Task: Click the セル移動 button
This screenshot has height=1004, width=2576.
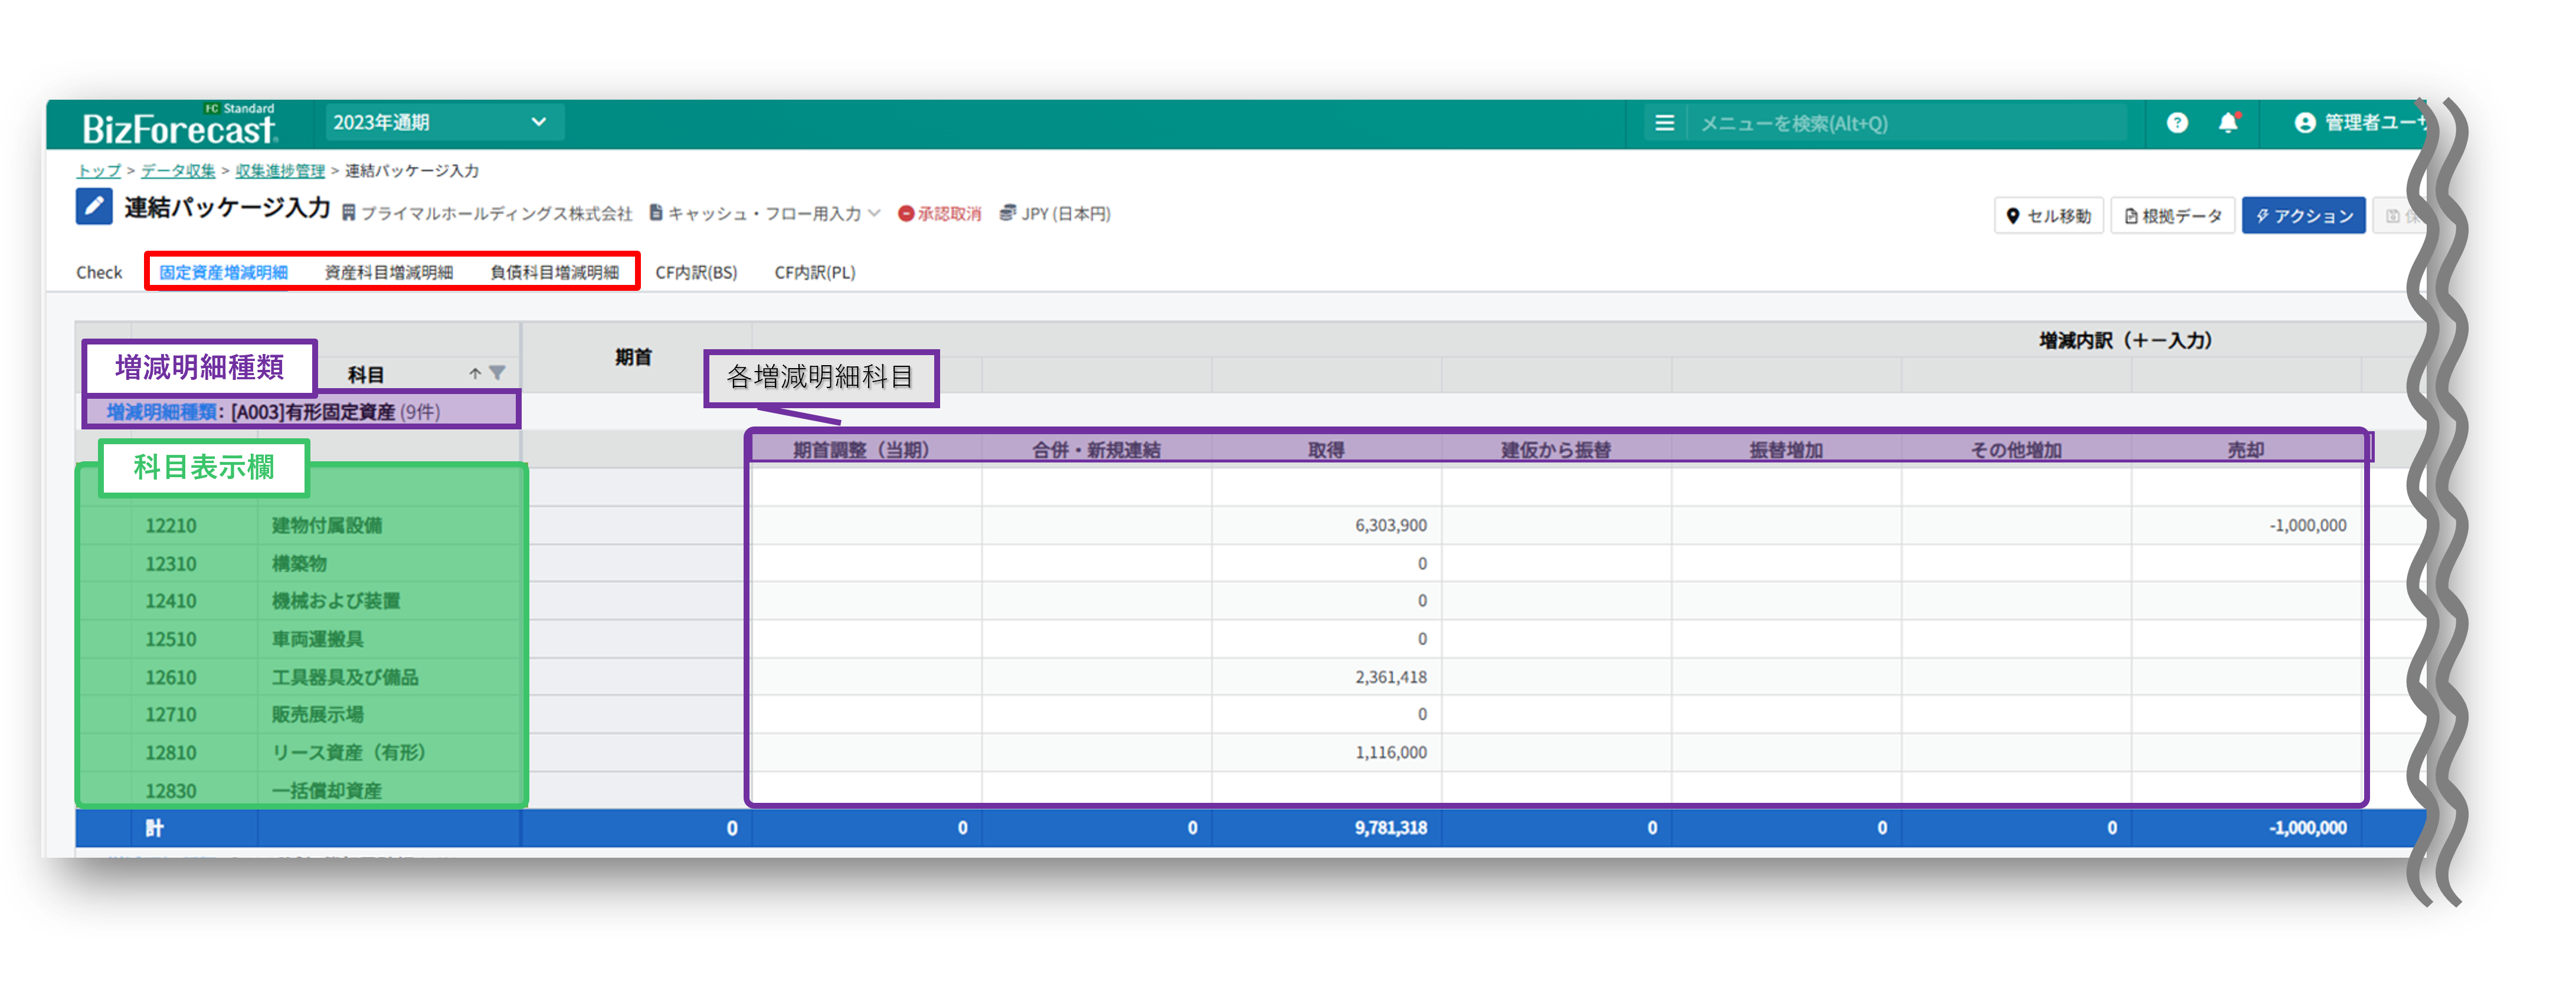Action: tap(2049, 216)
